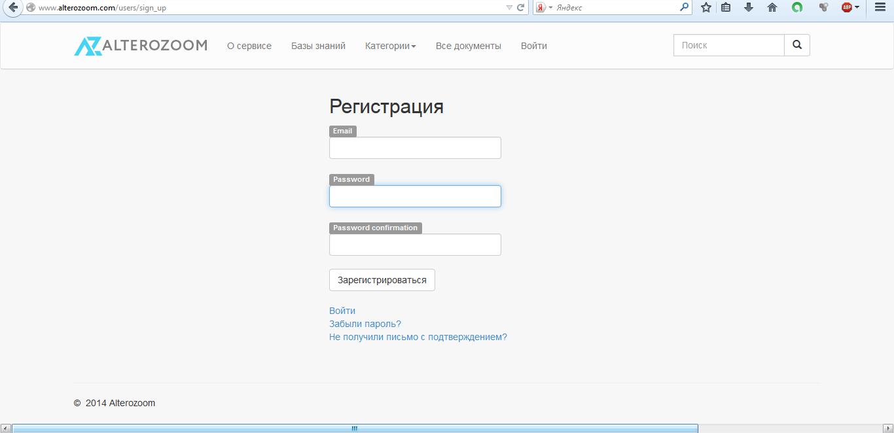Click the horizontal scrollbar thumb
Image resolution: width=894 pixels, height=433 pixels.
pyautogui.click(x=354, y=428)
